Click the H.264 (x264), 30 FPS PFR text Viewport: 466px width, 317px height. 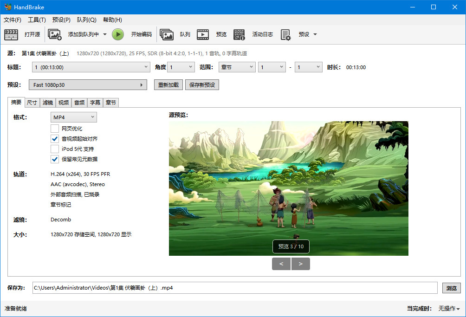(x=80, y=174)
